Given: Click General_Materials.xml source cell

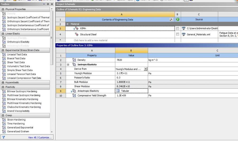Looking at the screenshot, I should pos(199,34).
